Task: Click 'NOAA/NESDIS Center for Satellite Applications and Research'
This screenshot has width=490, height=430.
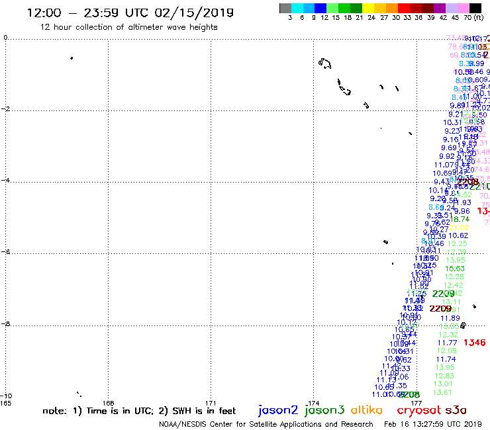Action: point(266,425)
